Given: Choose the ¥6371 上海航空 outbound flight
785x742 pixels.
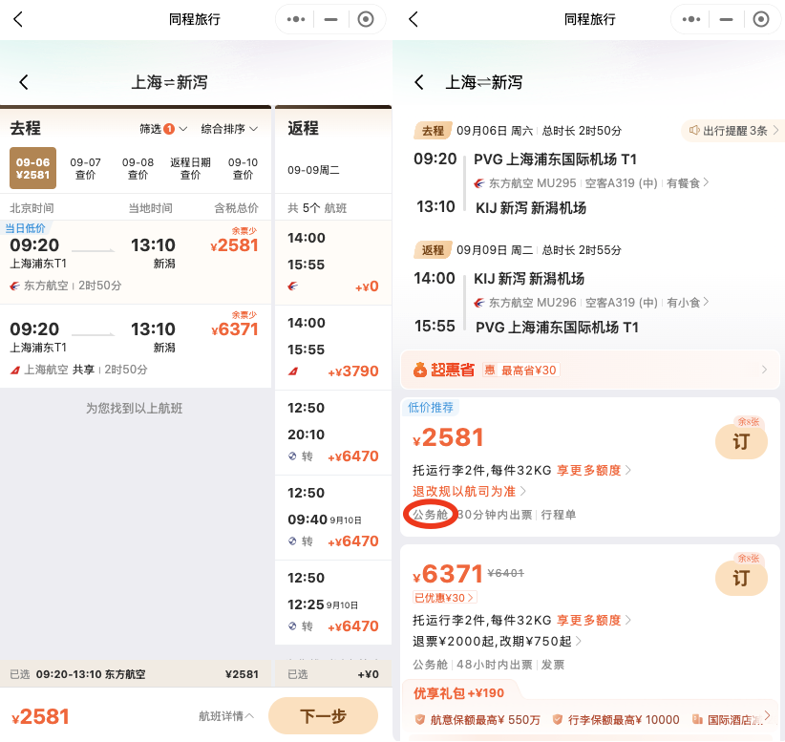Looking at the screenshot, I should 136,347.
